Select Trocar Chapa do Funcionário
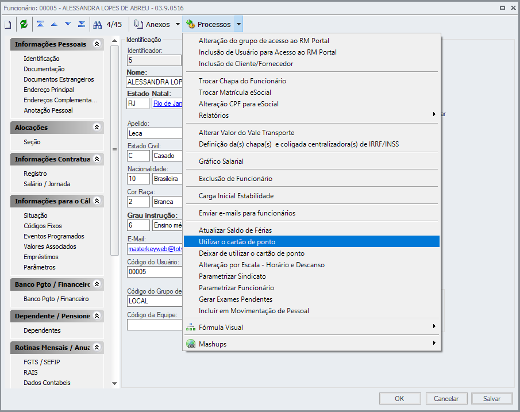This screenshot has height=412, width=520. click(x=311, y=80)
